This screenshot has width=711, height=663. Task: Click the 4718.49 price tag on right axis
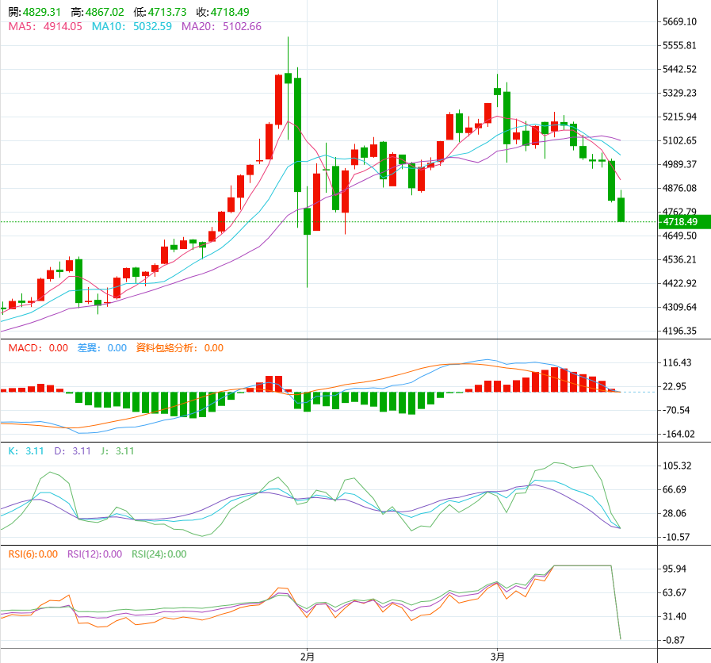[x=682, y=223]
